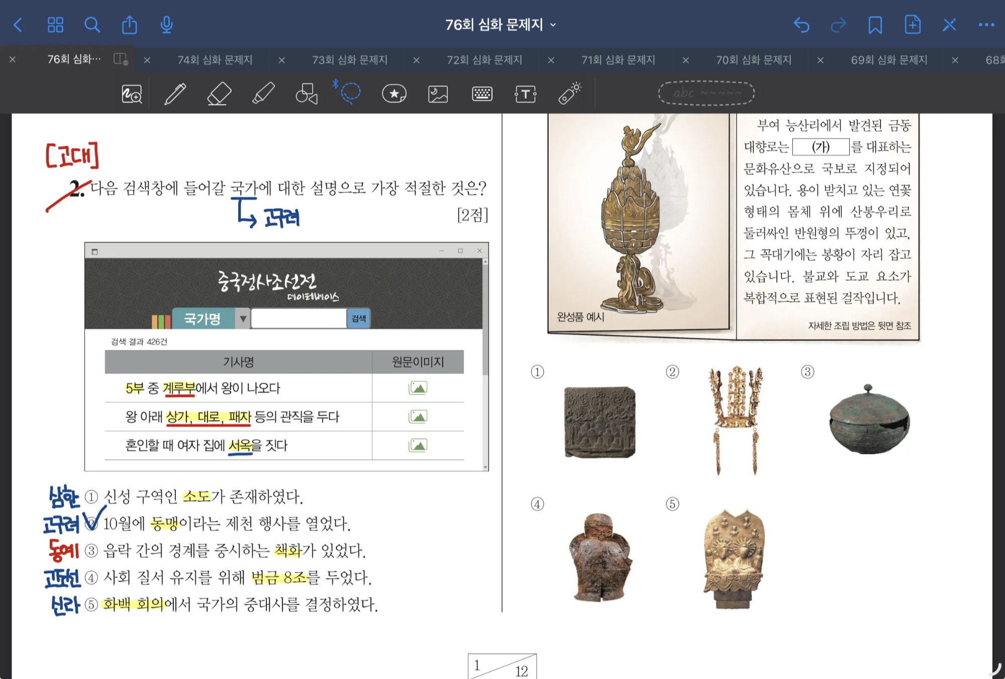This screenshot has height=679, width=1005.
Task: Switch to the 74회 심화 문제지 tab
Action: (215, 60)
